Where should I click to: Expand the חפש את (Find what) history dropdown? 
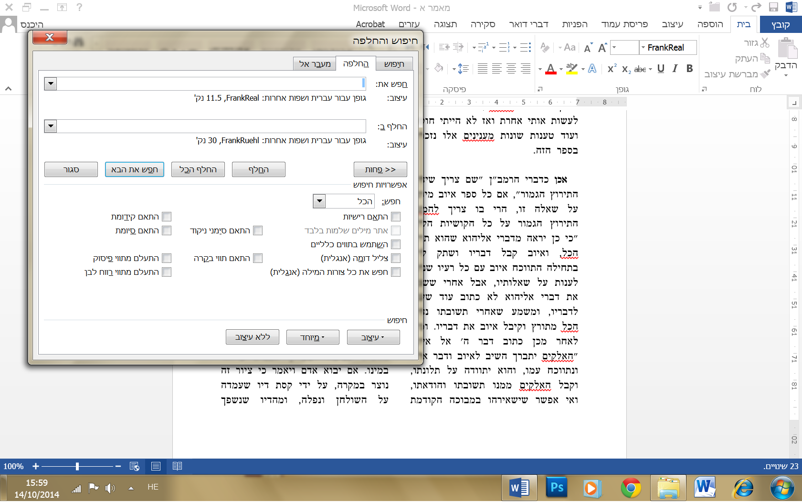[50, 84]
